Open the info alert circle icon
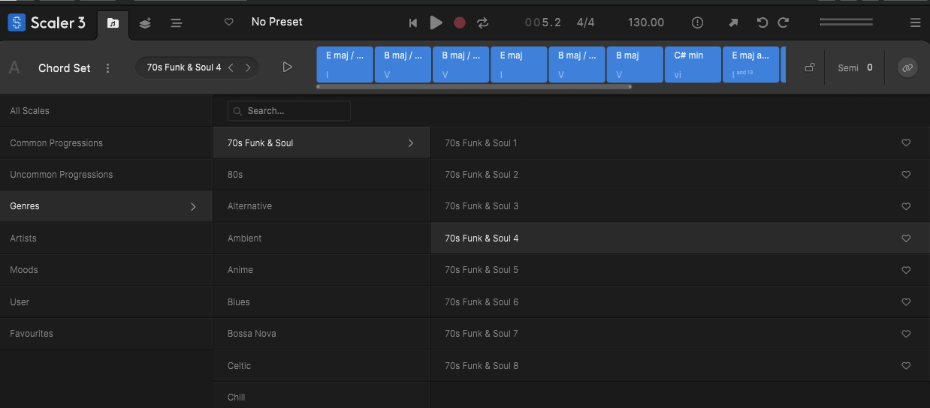Screen dimensions: 930x408 pyautogui.click(x=697, y=22)
